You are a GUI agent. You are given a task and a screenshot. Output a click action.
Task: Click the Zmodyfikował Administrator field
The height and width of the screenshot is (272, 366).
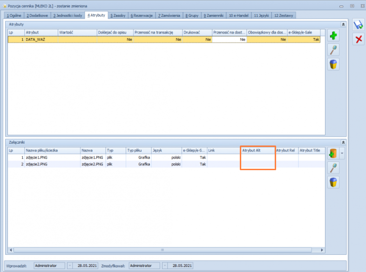pyautogui.click(x=144, y=265)
